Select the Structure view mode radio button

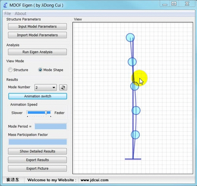pos(10,70)
